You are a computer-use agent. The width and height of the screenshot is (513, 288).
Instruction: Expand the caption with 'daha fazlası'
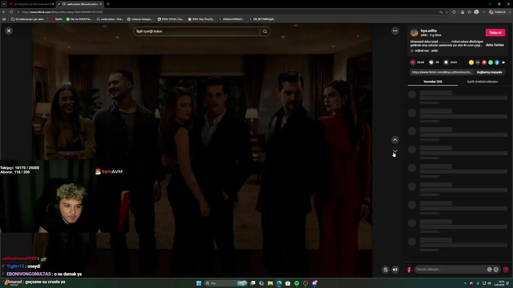tap(495, 45)
